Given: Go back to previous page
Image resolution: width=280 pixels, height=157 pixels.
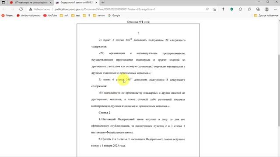Looking at the screenshot, I should [4, 9].
